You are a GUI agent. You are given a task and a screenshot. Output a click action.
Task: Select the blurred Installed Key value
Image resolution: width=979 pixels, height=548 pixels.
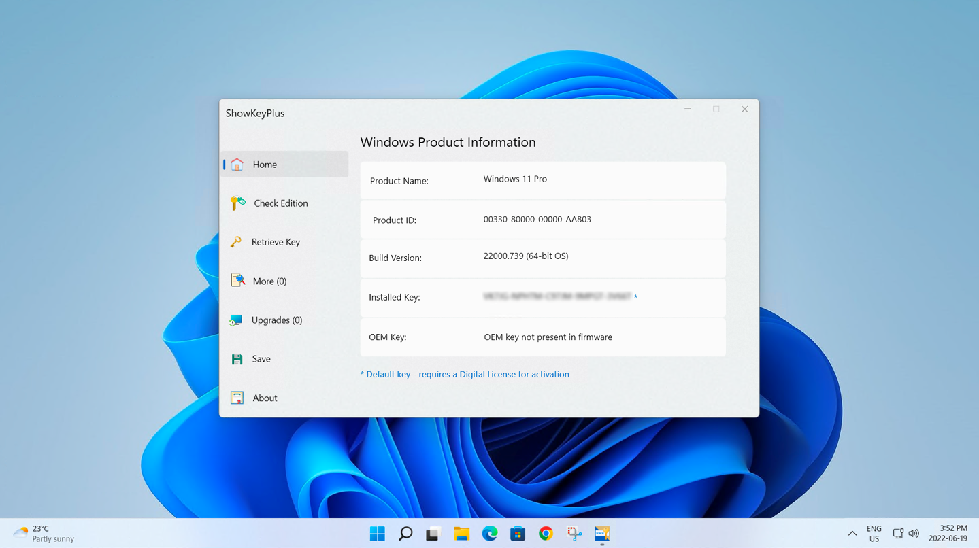pos(557,297)
